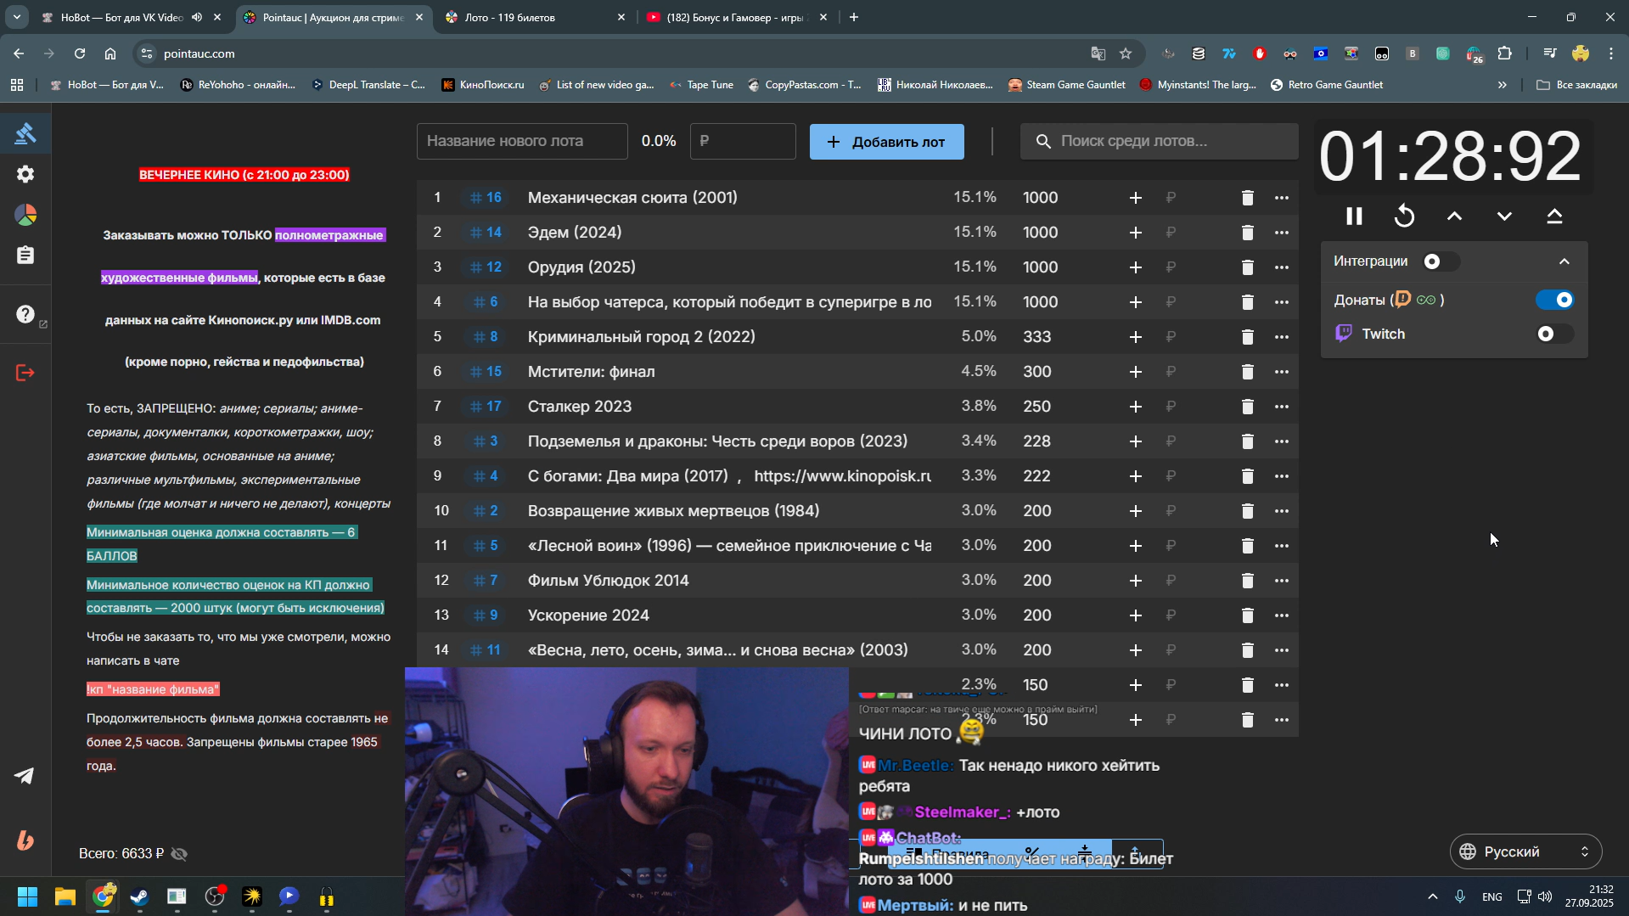Add amount to Мстители: финал with plus
Screen dimensions: 1629x916
click(x=1135, y=372)
